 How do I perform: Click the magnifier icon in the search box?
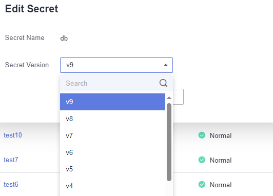163,83
